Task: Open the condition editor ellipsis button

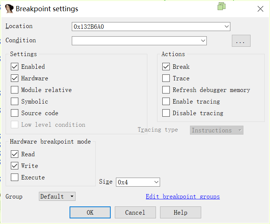Action: [x=241, y=41]
